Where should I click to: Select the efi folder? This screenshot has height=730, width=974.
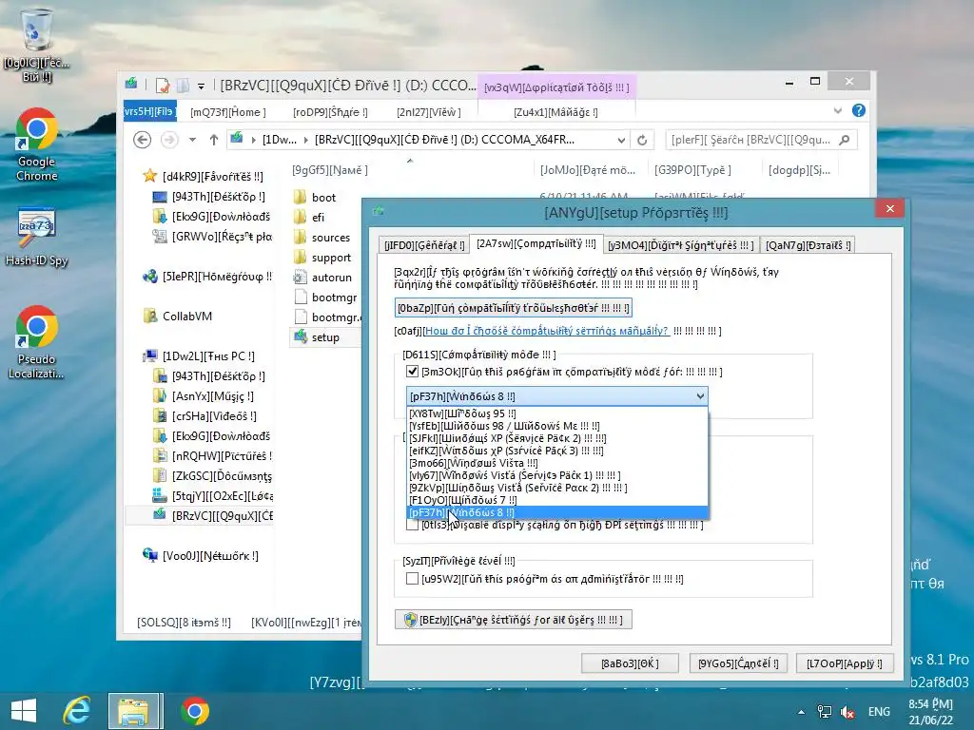(309, 218)
